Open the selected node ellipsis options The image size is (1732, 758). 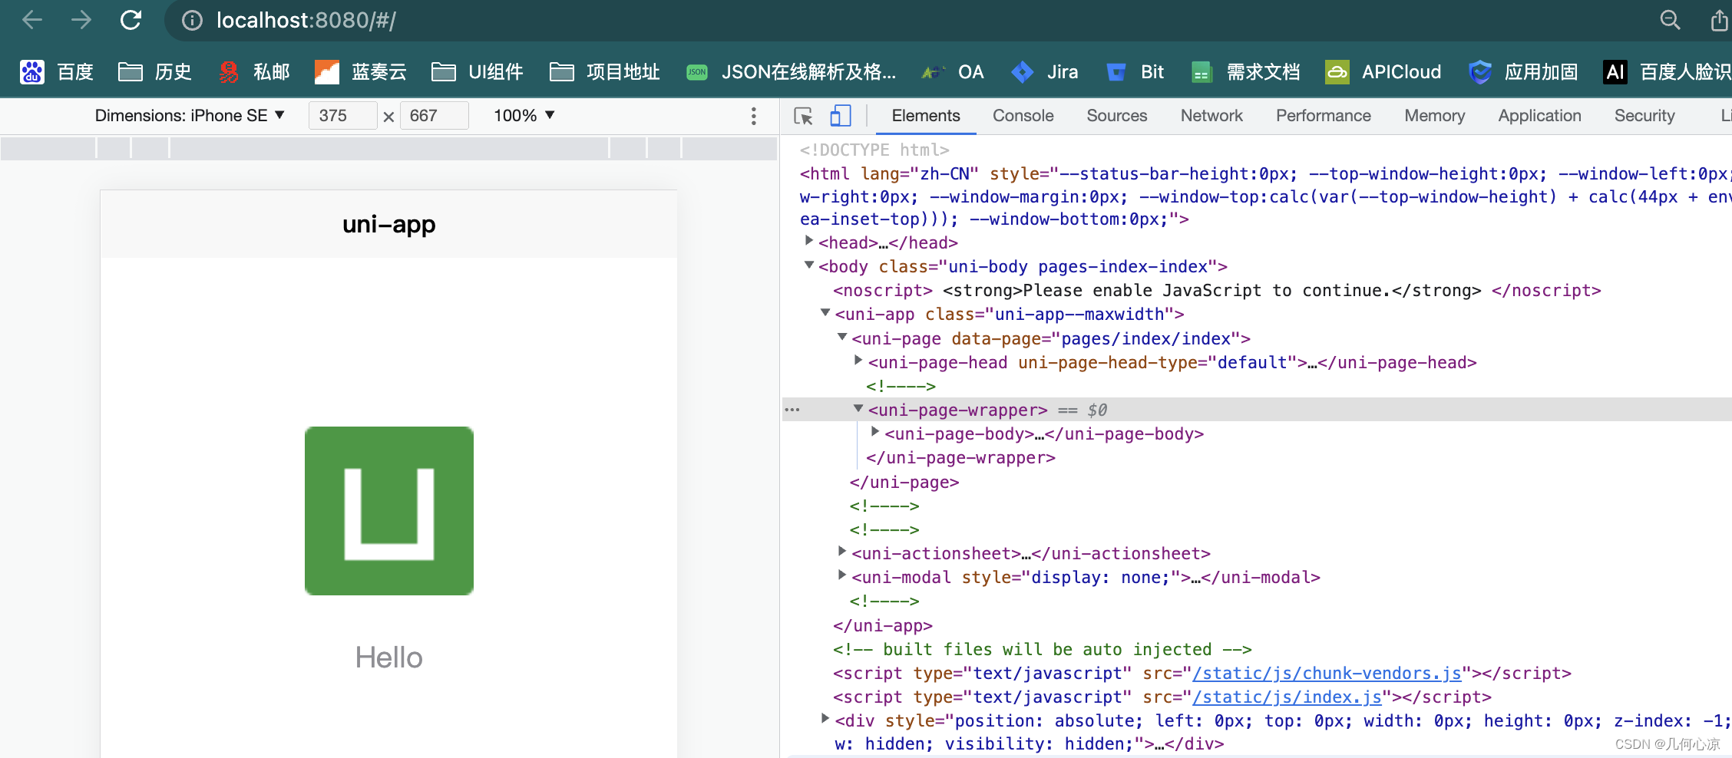pos(792,410)
